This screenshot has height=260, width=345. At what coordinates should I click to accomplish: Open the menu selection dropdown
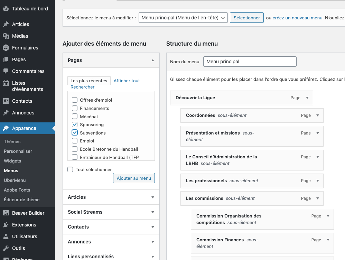pyautogui.click(x=183, y=18)
